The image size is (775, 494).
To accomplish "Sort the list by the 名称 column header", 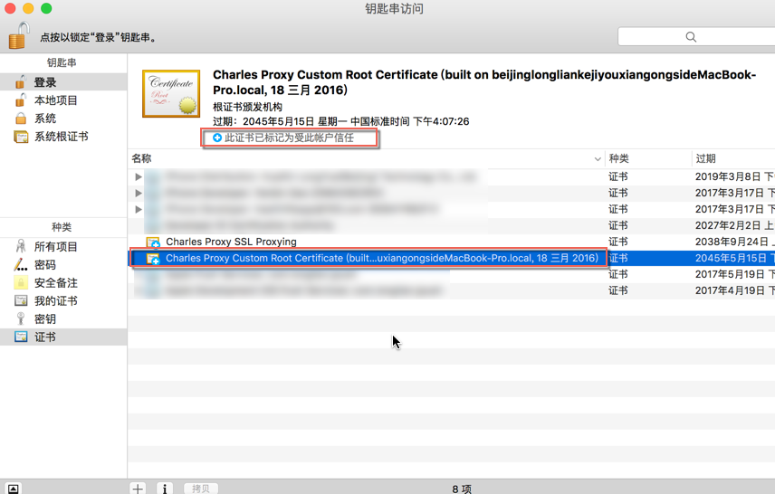I will click(x=366, y=158).
